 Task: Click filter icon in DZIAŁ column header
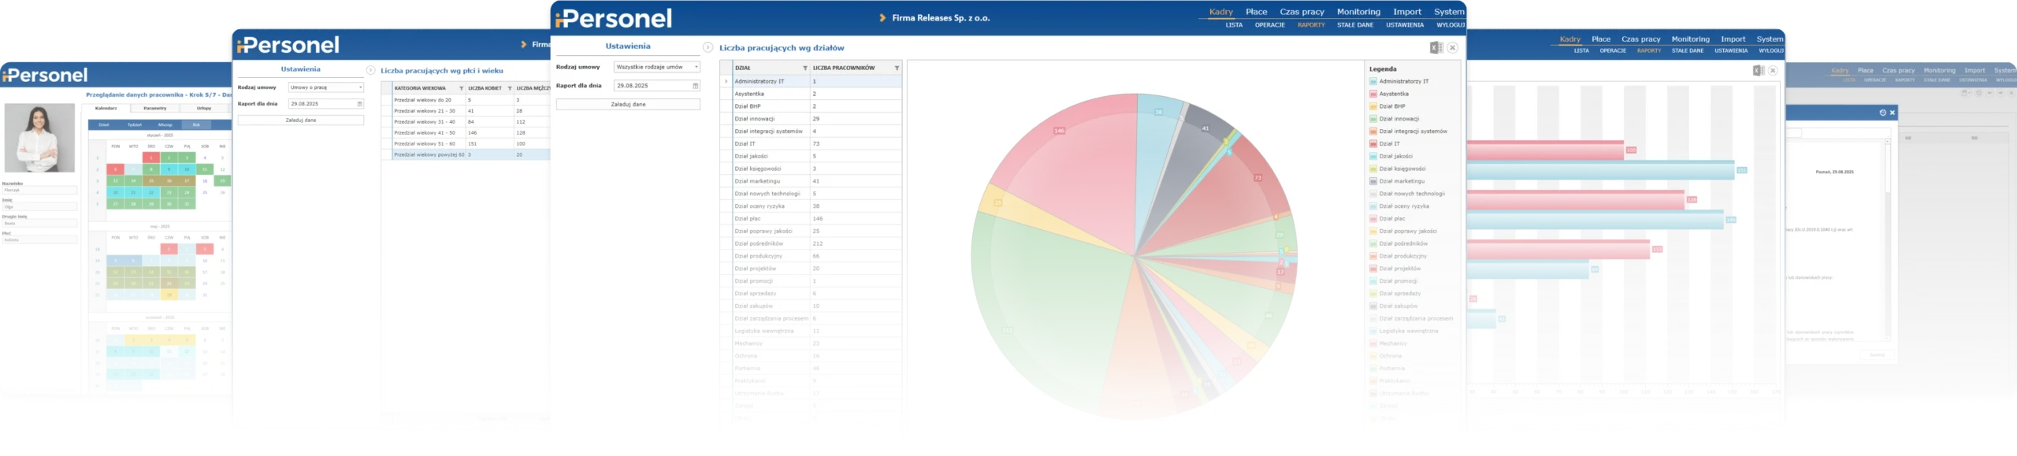(804, 69)
